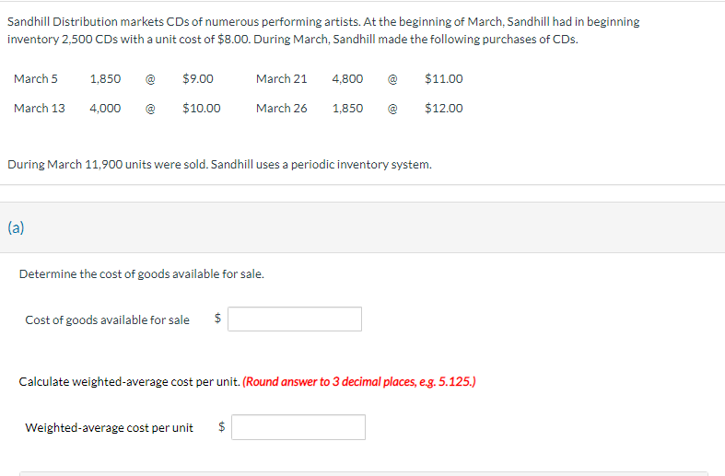
Task: Click the Cost of goods available input field
Action: 295,319
